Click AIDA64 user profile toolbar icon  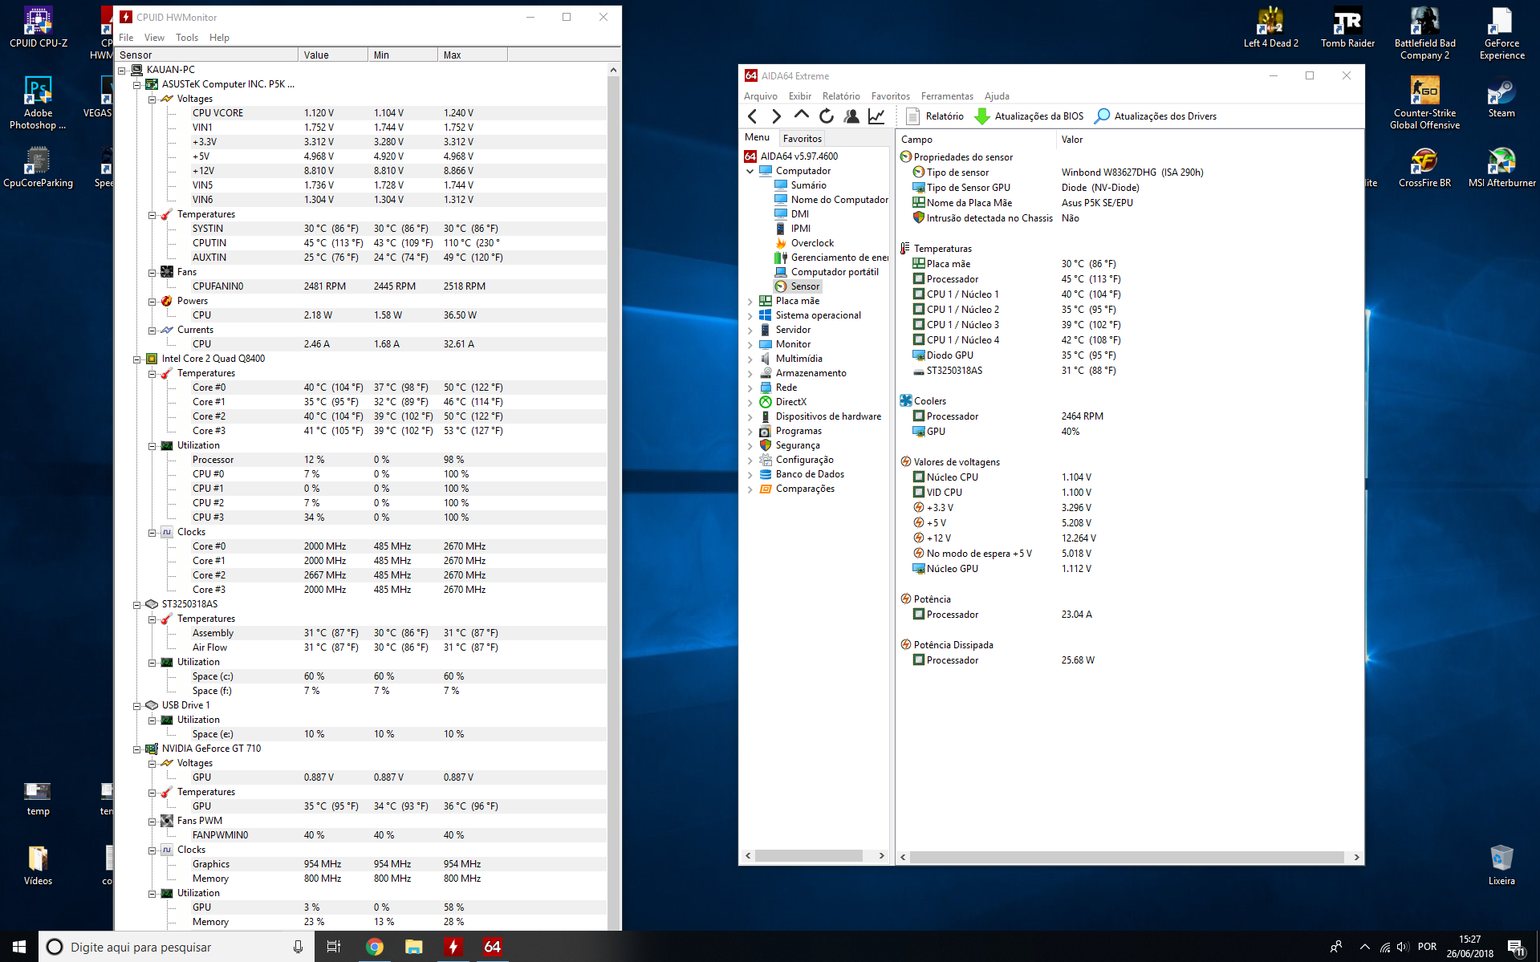pyautogui.click(x=851, y=116)
